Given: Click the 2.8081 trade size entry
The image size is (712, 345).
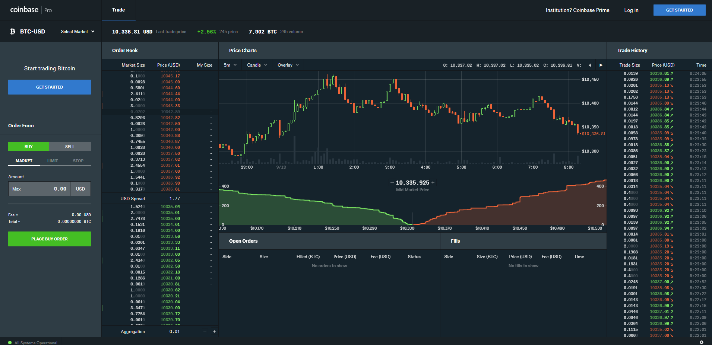Looking at the screenshot, I should pos(631,240).
